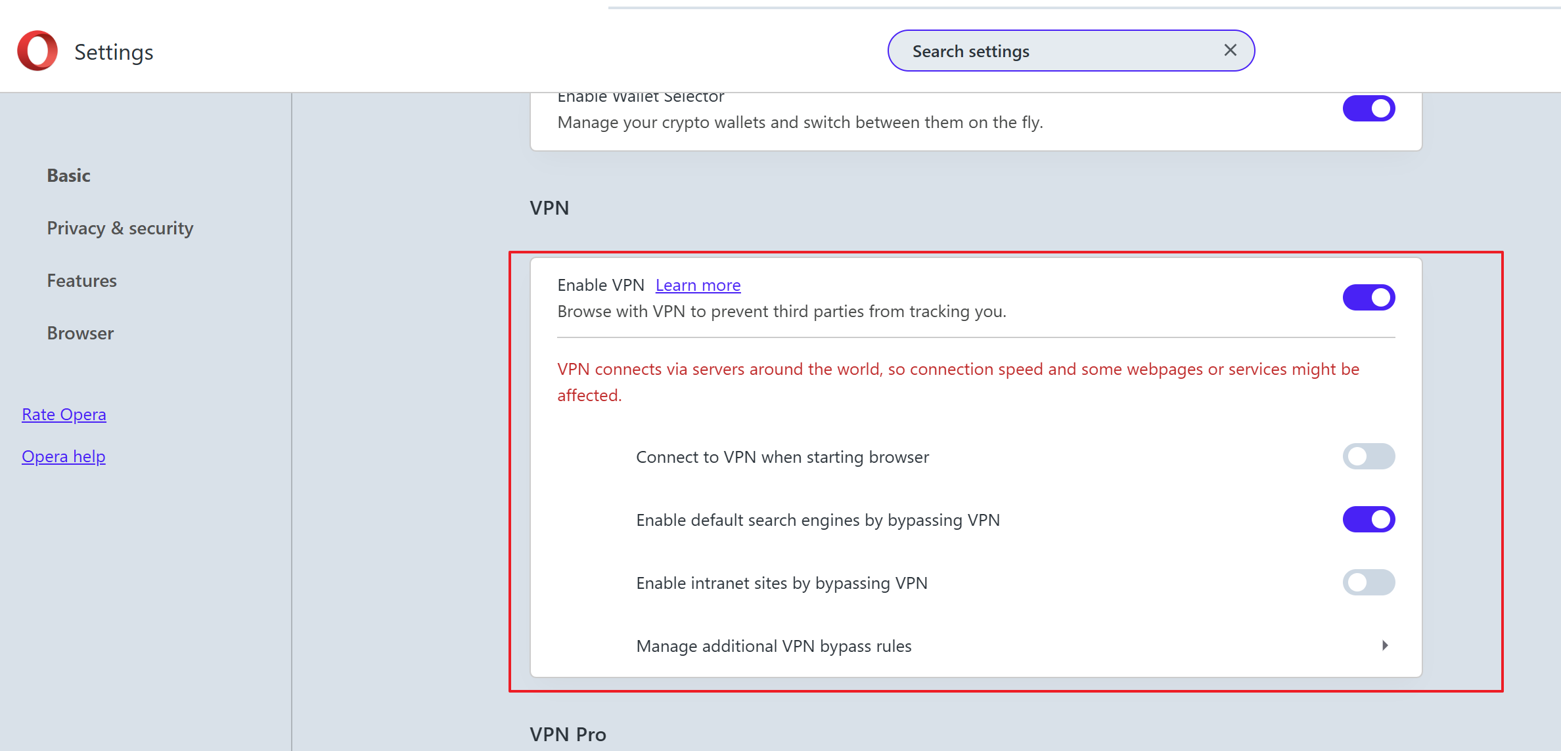Expand Manage additional VPN bypass rules arrow

pos(1384,645)
